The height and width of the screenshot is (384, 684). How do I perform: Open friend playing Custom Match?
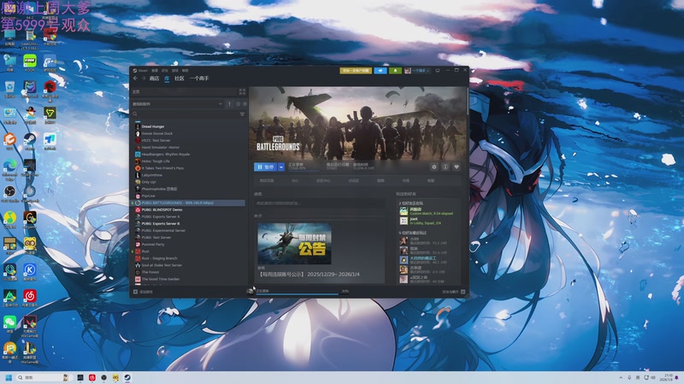click(x=426, y=211)
